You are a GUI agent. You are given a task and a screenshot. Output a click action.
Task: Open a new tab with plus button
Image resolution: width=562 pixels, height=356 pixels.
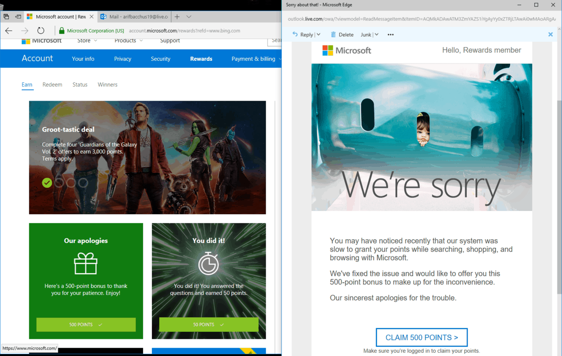coord(177,17)
